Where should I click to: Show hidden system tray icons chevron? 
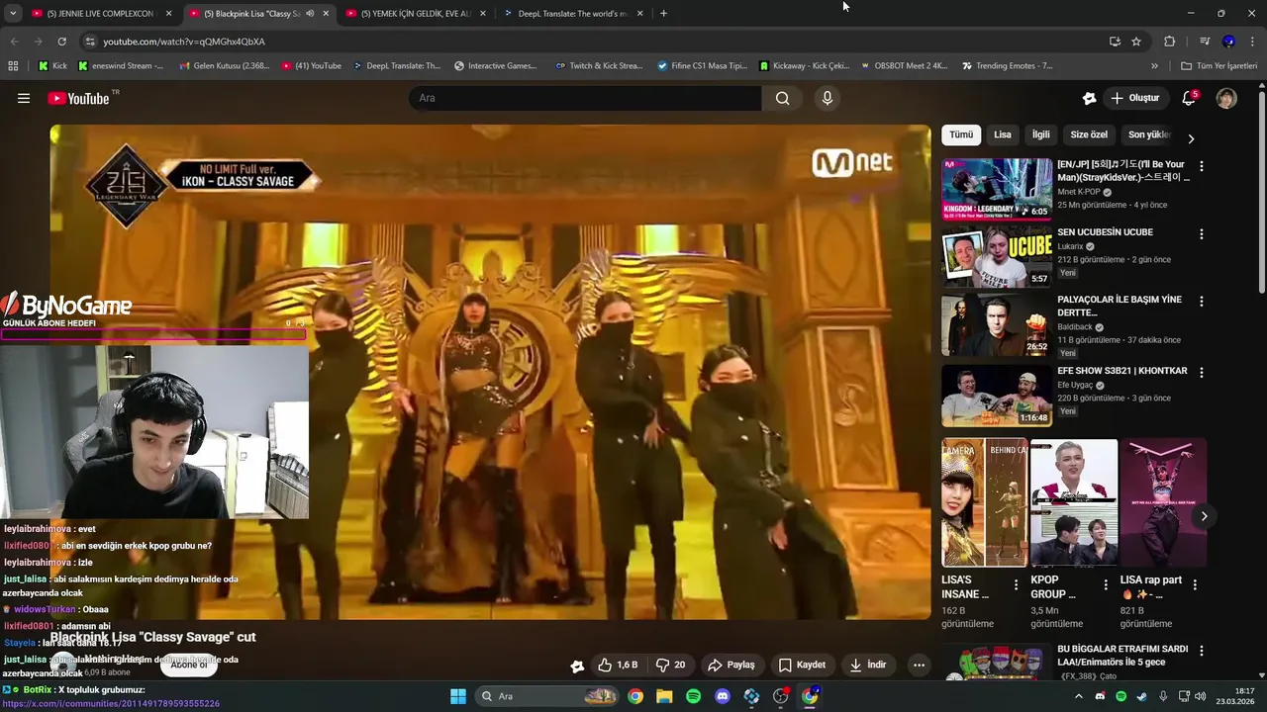tap(1079, 696)
